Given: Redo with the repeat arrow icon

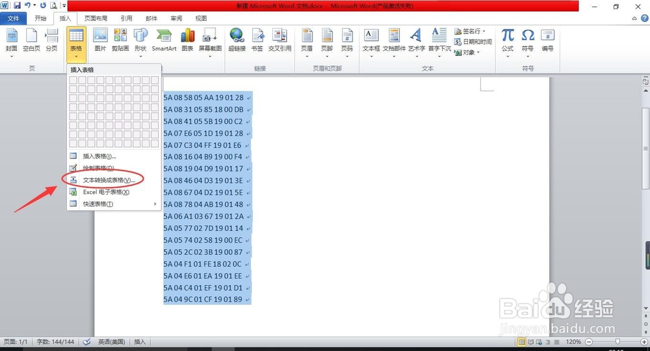Looking at the screenshot, I should [43, 6].
